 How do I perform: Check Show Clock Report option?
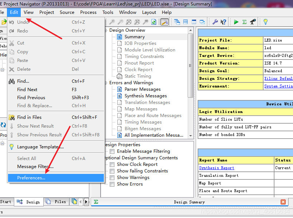click(x=112, y=164)
